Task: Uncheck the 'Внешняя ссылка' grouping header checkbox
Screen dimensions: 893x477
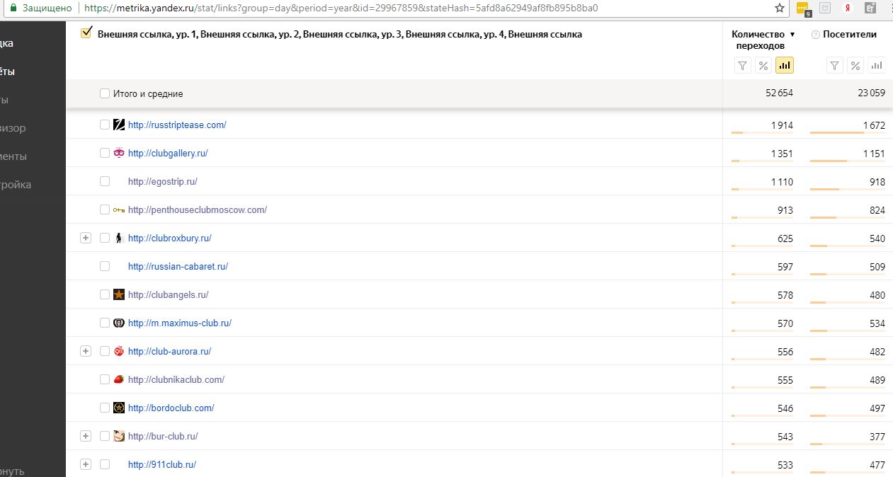Action: [x=86, y=33]
